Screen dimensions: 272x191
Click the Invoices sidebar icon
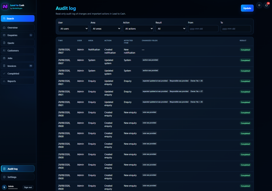point(4,66)
